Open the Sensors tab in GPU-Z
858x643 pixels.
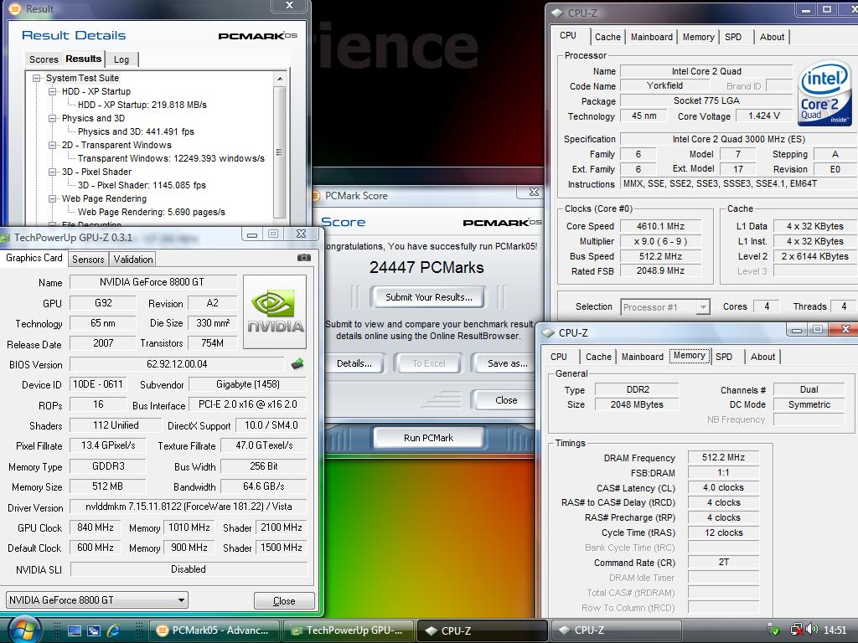[88, 260]
